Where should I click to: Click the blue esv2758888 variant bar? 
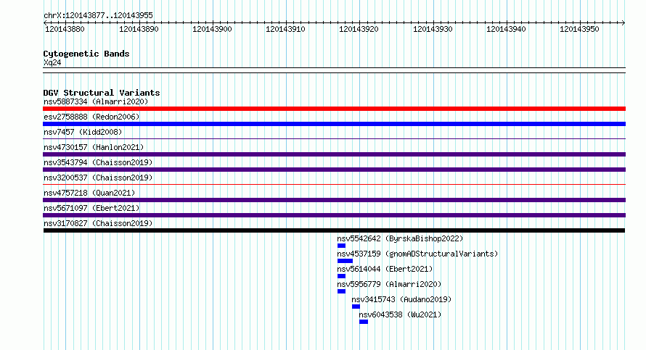coord(334,124)
